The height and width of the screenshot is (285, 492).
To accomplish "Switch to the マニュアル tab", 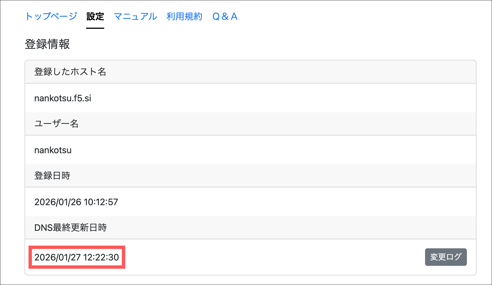I will pos(135,17).
